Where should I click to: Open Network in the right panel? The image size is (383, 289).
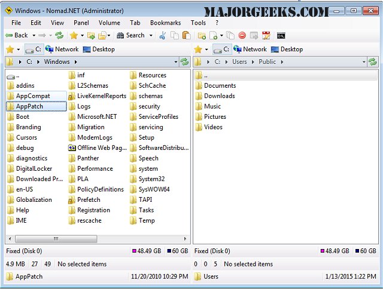click(250, 50)
